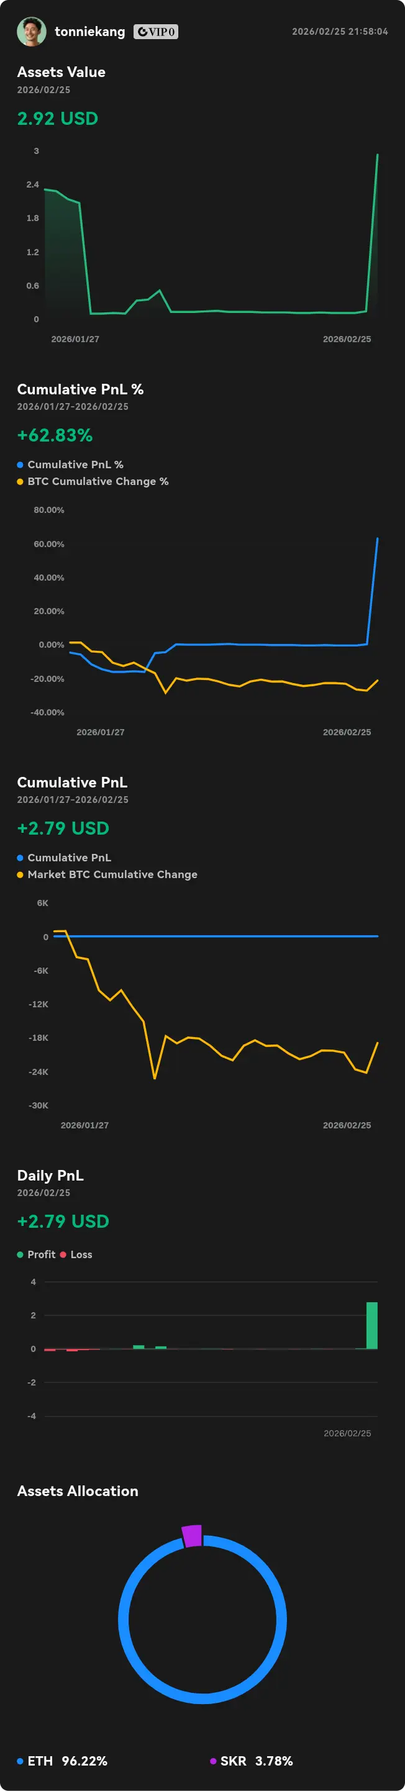This screenshot has width=405, height=1791.
Task: Click the yellow Market BTC Cumulative Change dot
Action: (x=20, y=874)
